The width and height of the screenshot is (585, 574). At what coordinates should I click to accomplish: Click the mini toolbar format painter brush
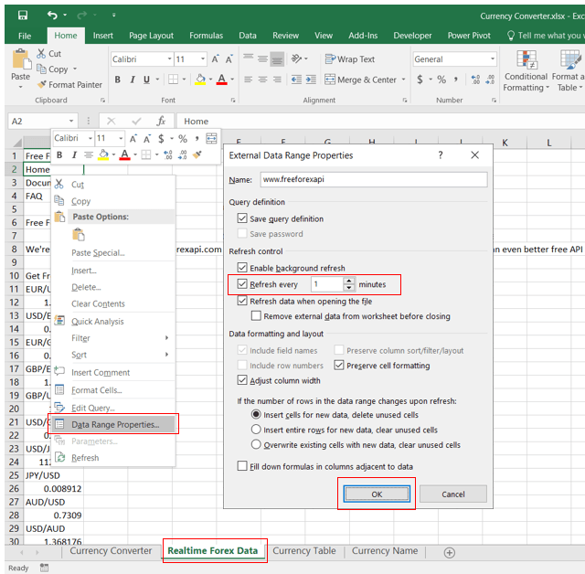coord(197,154)
